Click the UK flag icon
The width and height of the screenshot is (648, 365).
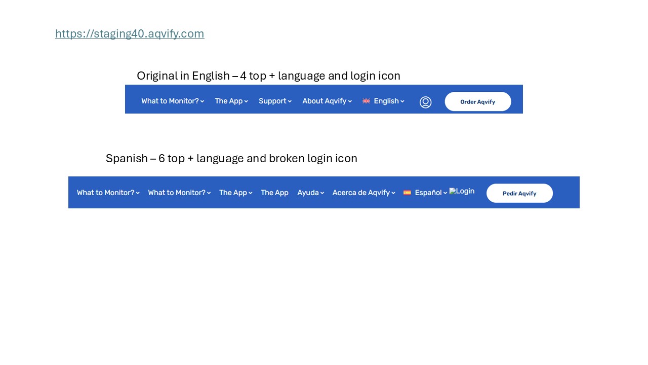click(x=367, y=101)
